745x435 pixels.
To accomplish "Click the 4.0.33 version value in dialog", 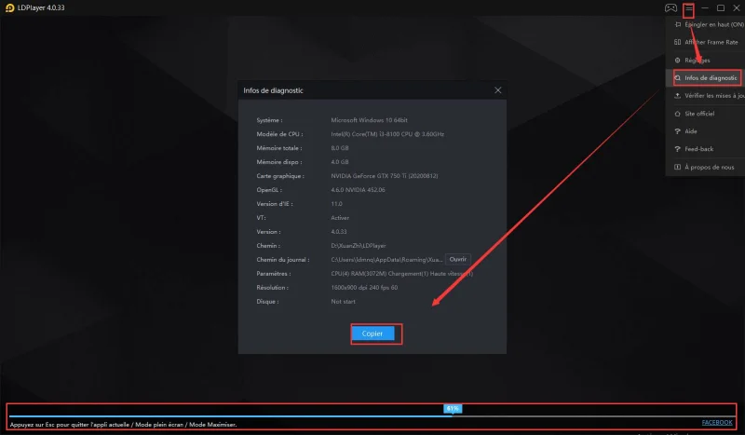I will click(x=339, y=232).
